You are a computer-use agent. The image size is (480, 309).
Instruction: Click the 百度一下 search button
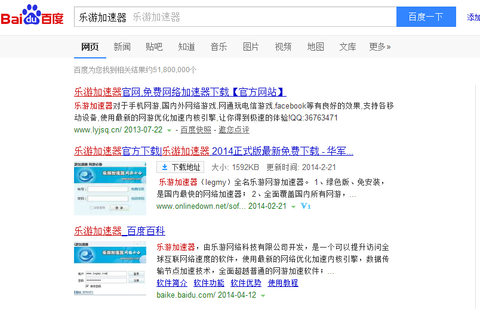click(x=426, y=17)
